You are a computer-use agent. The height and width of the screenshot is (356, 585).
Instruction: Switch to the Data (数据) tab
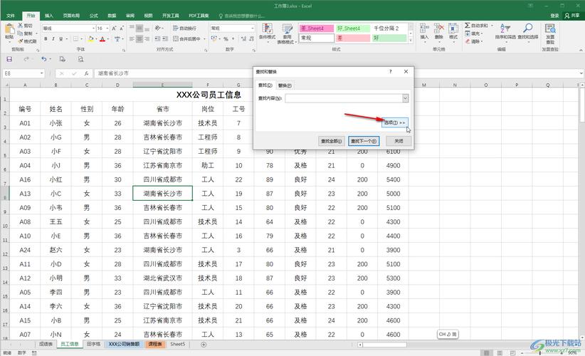coord(112,16)
